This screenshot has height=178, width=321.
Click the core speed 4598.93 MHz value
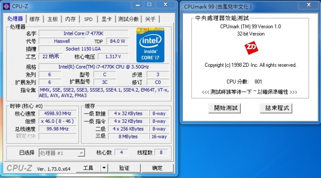pos(58,113)
